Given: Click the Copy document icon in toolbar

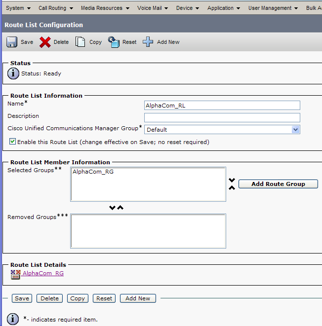Looking at the screenshot, I should [x=80, y=42].
